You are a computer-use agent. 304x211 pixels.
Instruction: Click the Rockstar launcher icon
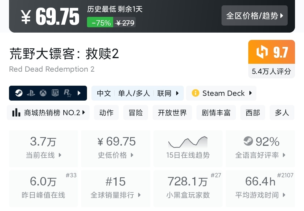point(68,93)
